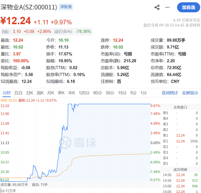Switch to the 分时 tab
Viewport: 201px width, 193px height.
pyautogui.click(x=7, y=93)
